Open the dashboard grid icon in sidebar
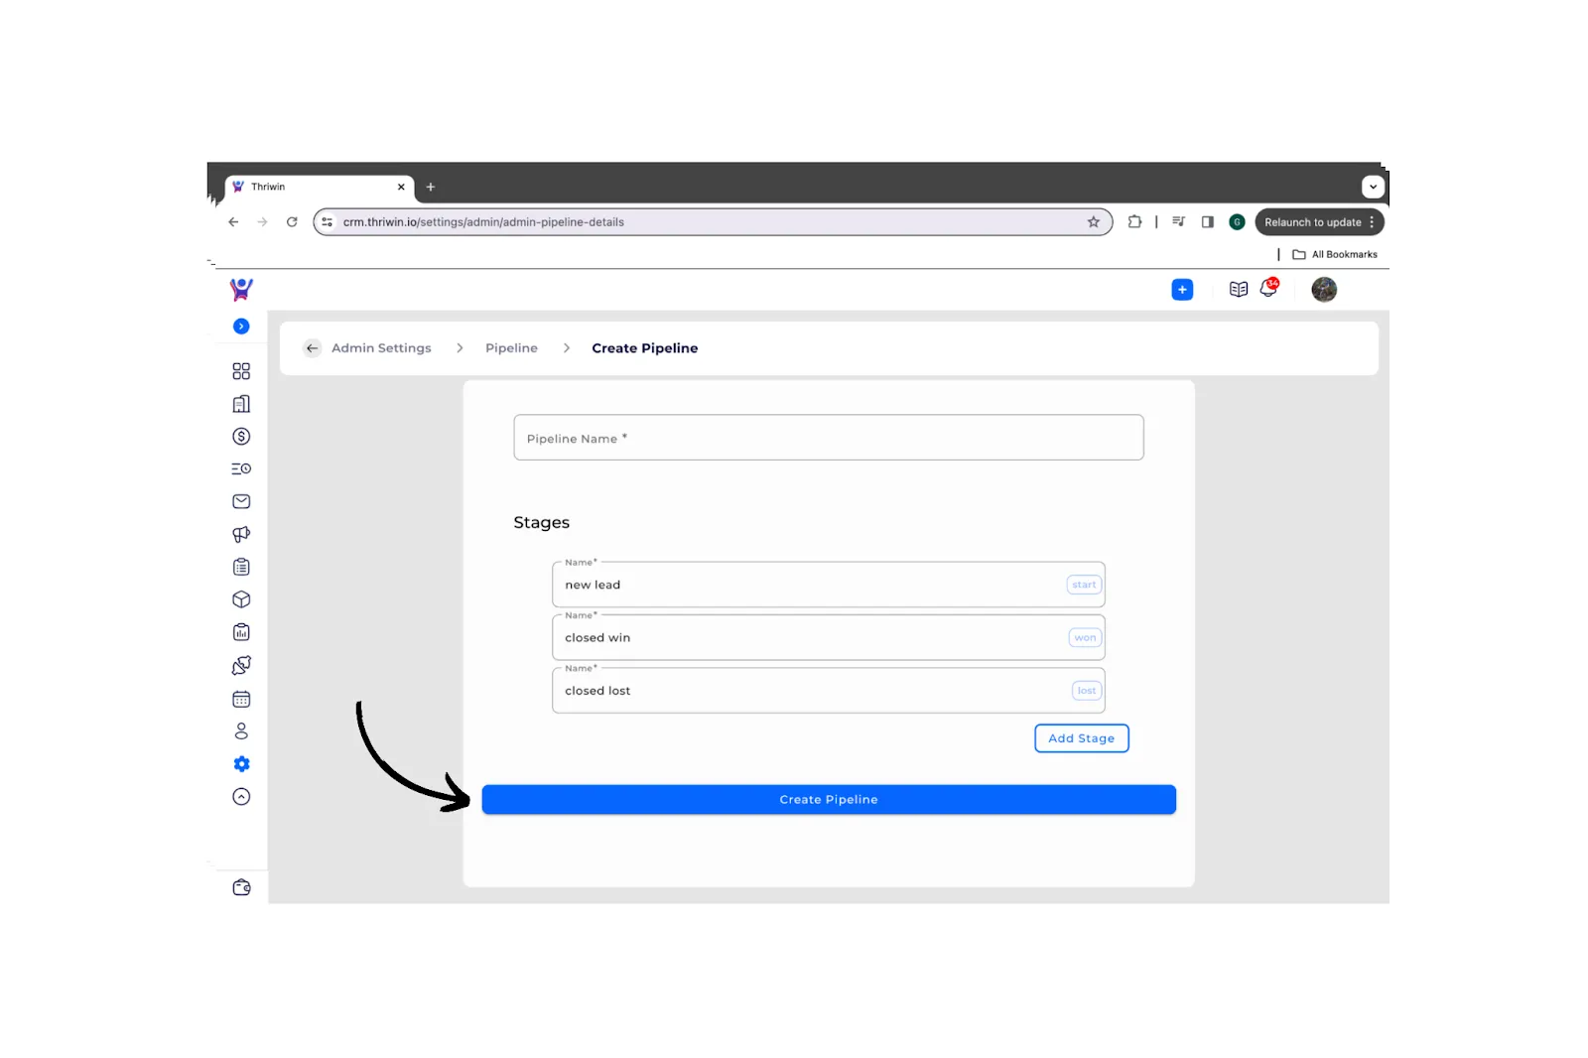This screenshot has height=1058, width=1588. coord(241,371)
